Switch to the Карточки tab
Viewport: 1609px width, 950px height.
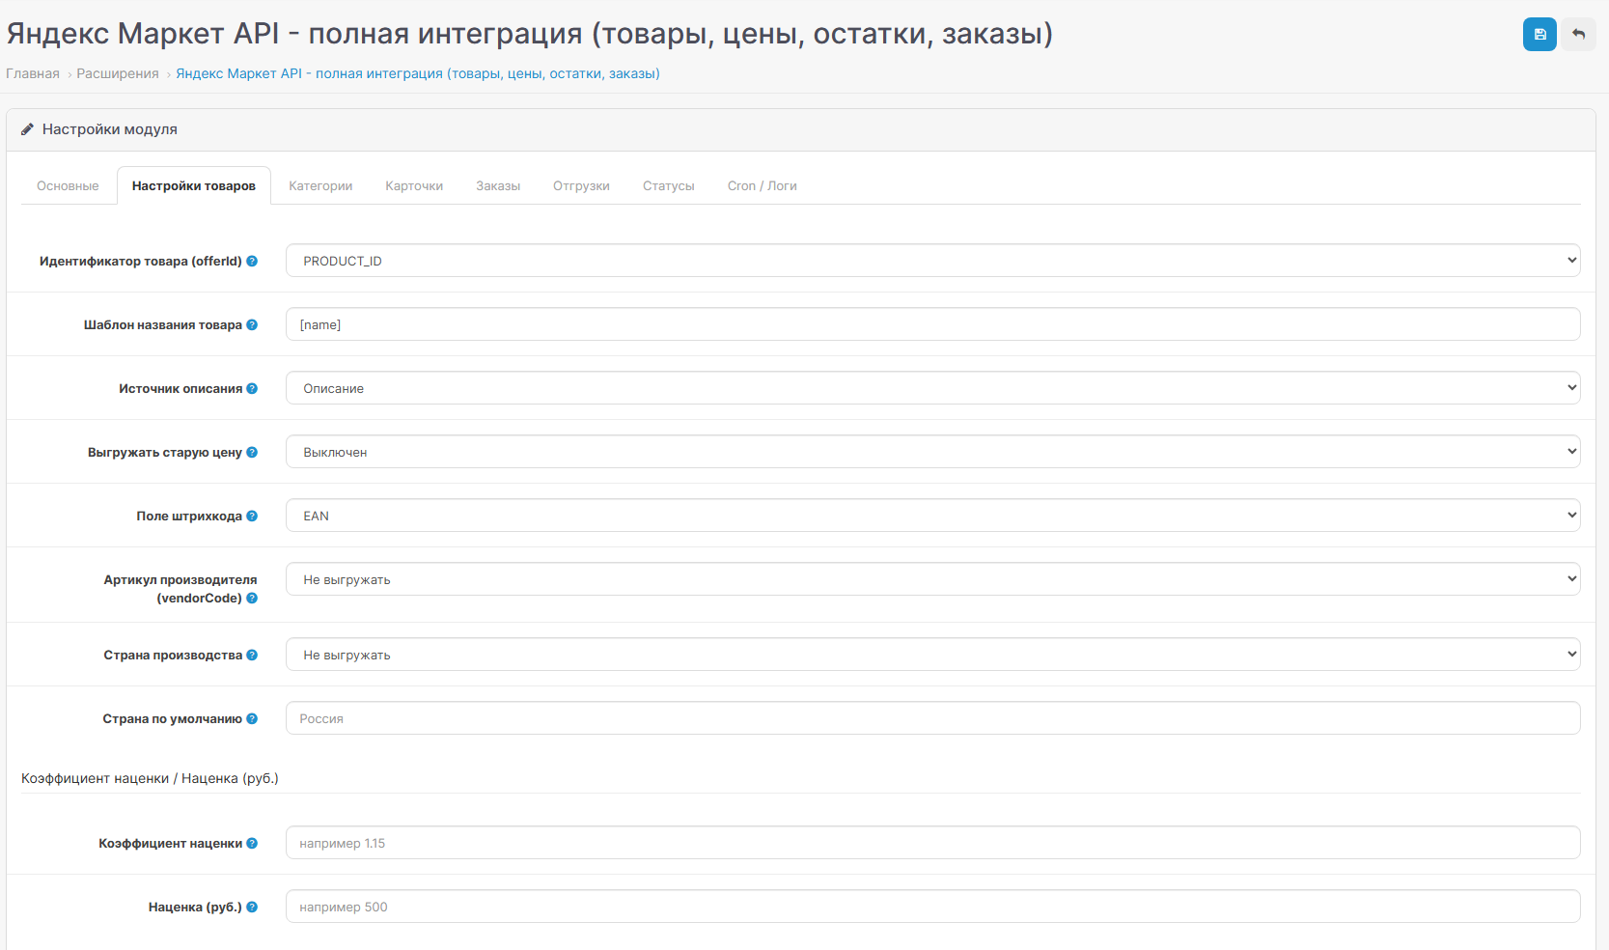pyautogui.click(x=414, y=185)
